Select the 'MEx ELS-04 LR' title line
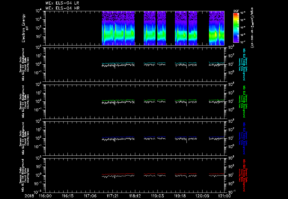This screenshot has height=199, width=288. click(x=62, y=3)
